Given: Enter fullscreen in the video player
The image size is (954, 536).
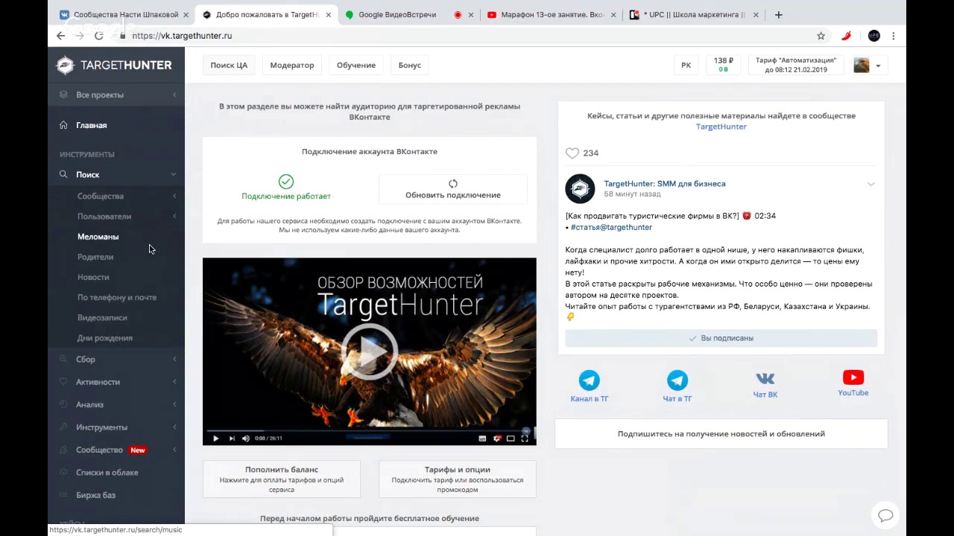Looking at the screenshot, I should pos(525,438).
